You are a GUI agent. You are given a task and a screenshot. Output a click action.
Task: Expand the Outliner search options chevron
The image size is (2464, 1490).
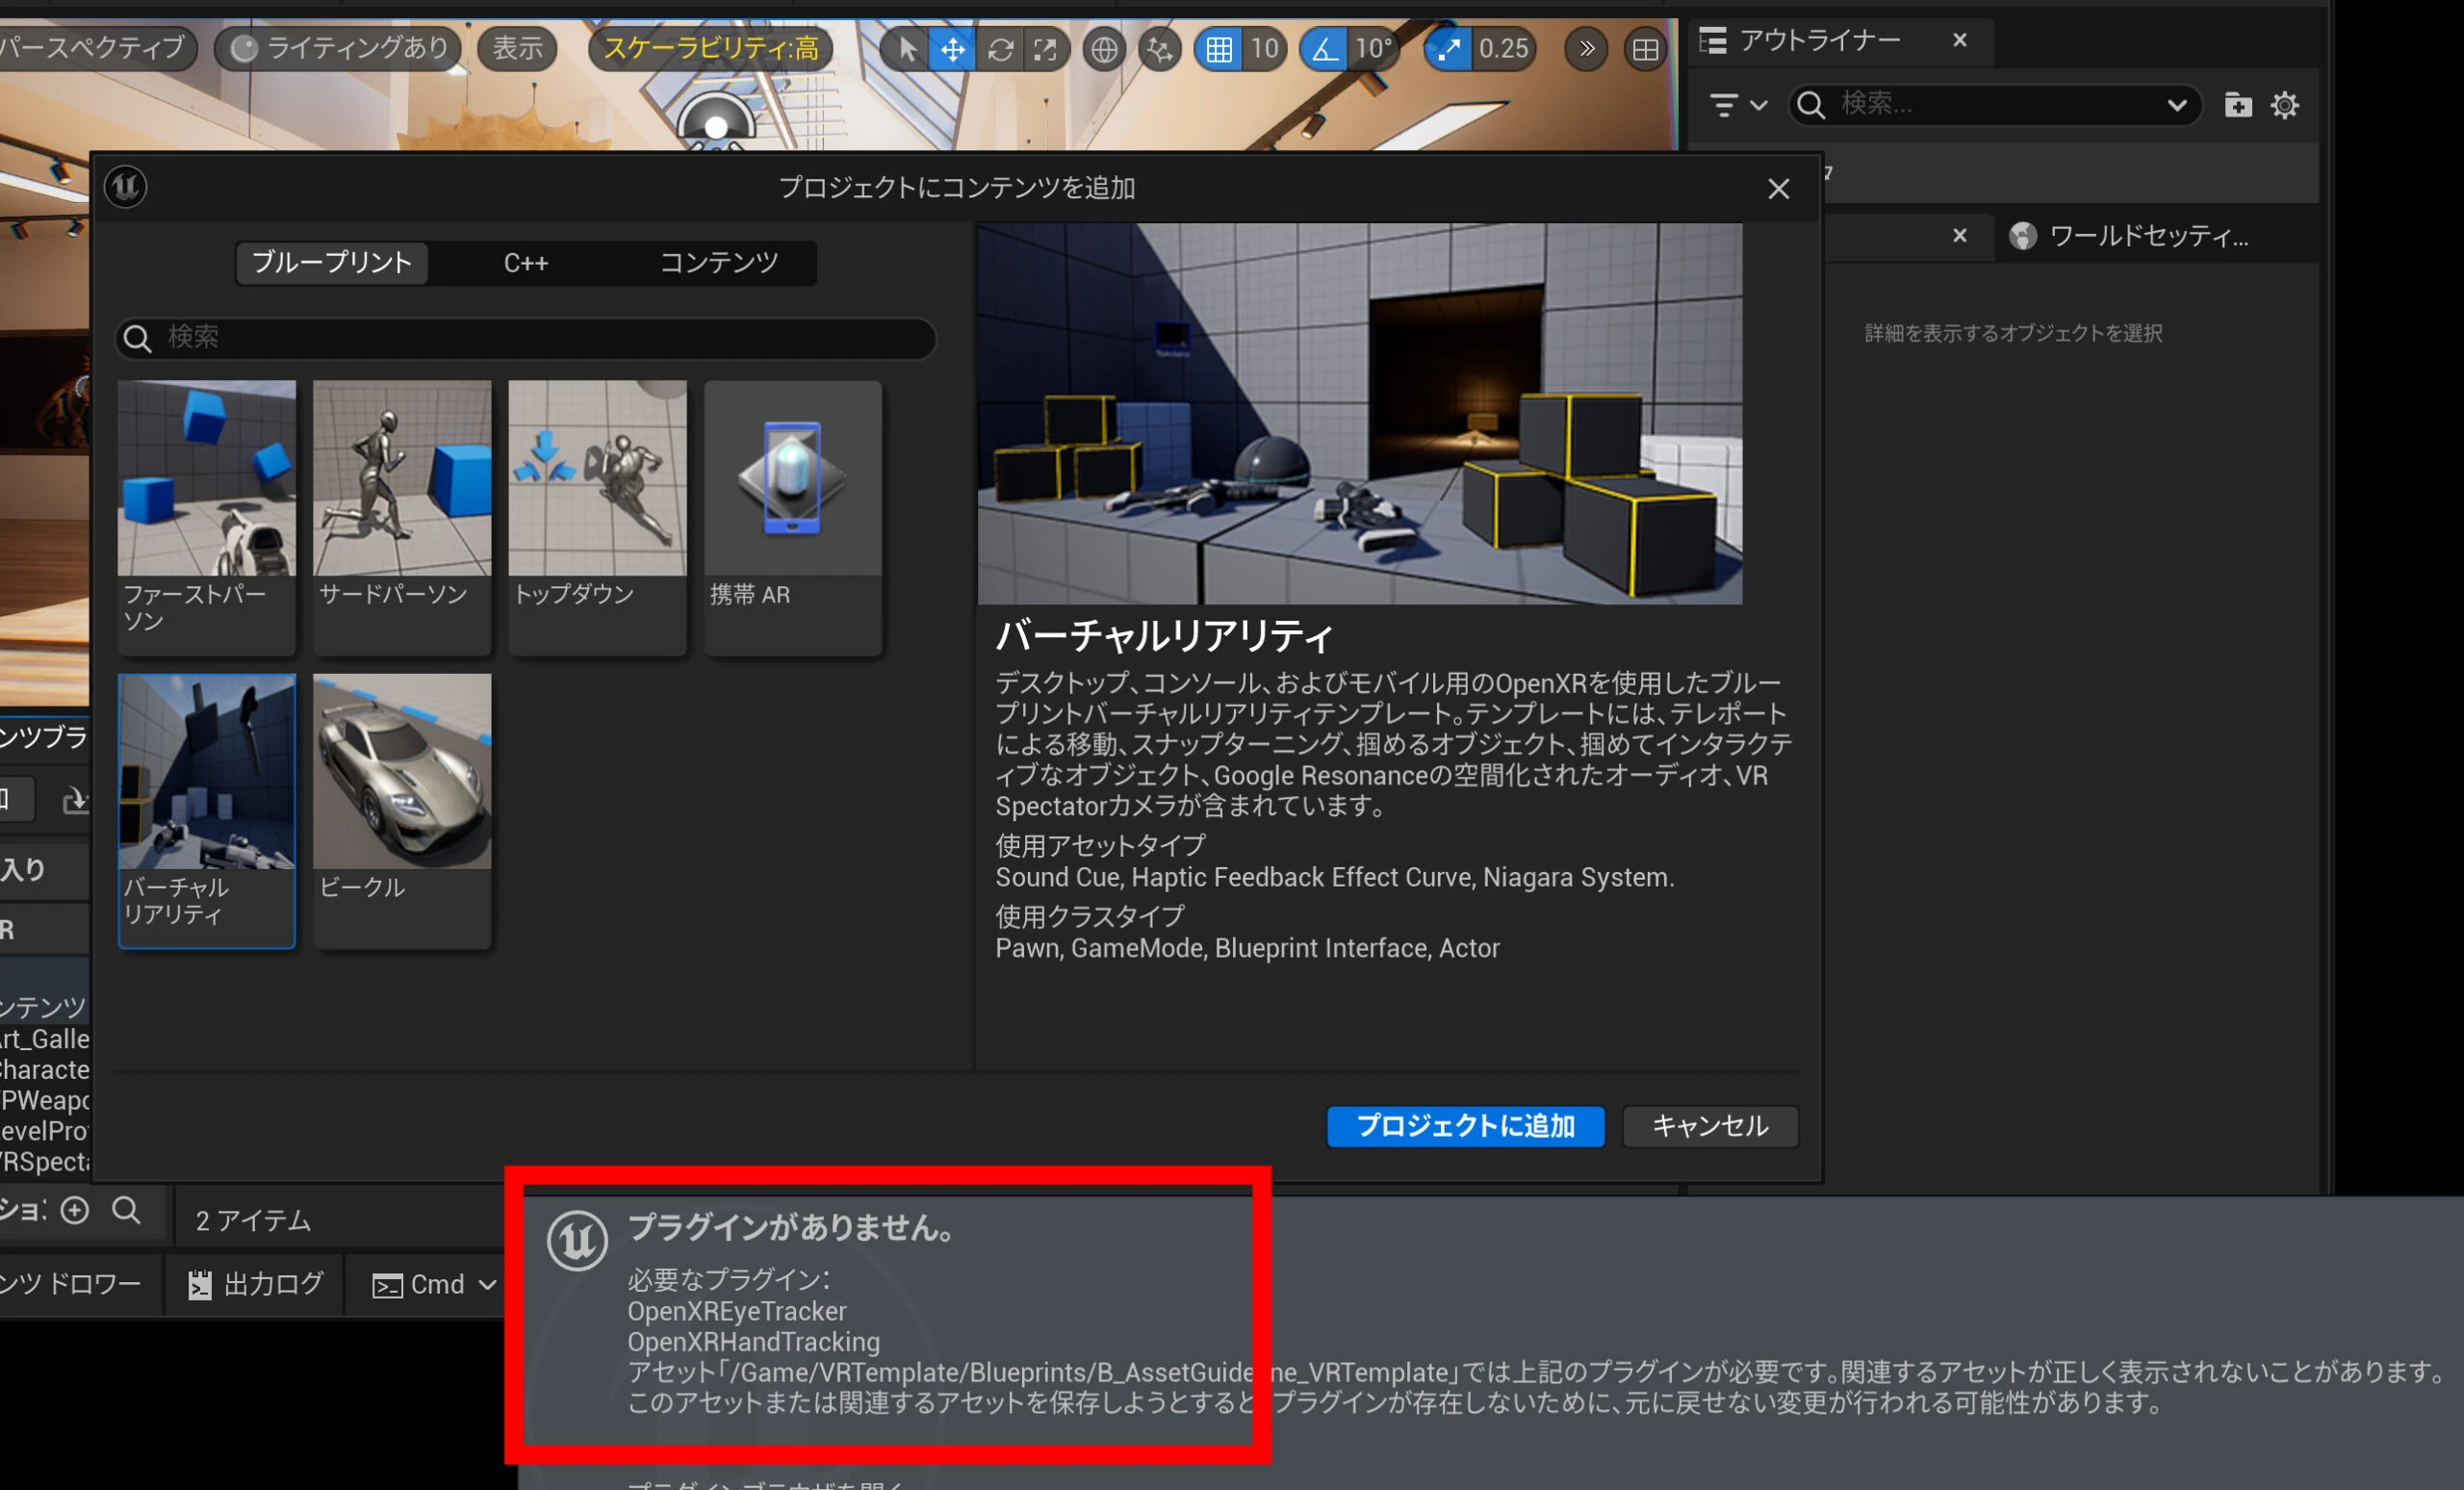click(2176, 105)
